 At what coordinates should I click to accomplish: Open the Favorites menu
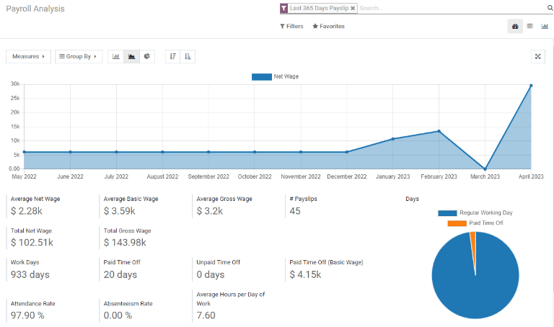coord(328,26)
